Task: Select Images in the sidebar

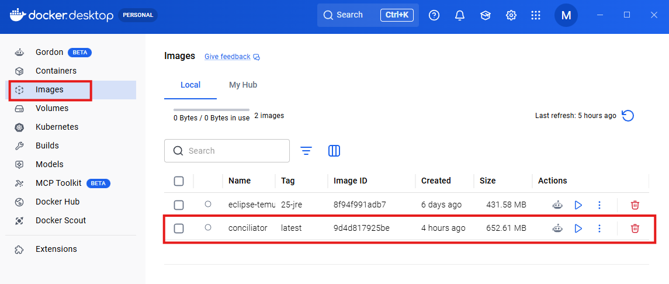Action: [71, 89]
